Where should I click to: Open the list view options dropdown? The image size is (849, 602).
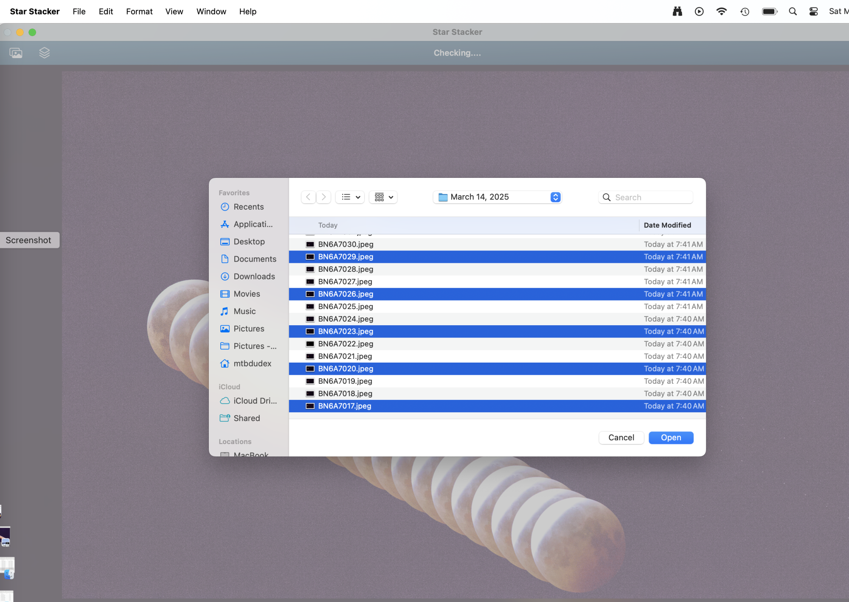point(350,197)
